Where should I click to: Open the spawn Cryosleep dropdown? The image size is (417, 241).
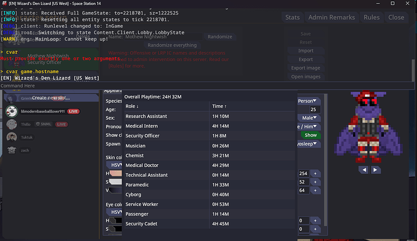pyautogui.click(x=308, y=144)
